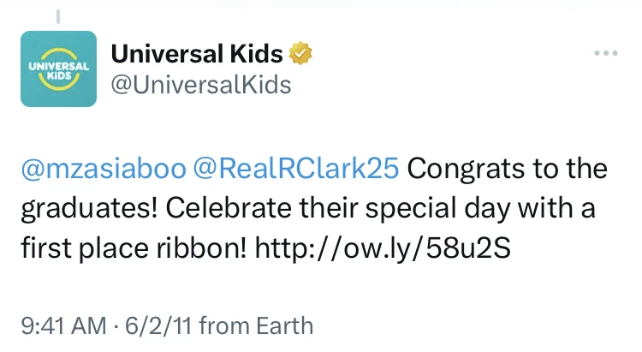This screenshot has height=352, width=642.
Task: Click the thread connector line above the avatar
Action: pos(57,15)
